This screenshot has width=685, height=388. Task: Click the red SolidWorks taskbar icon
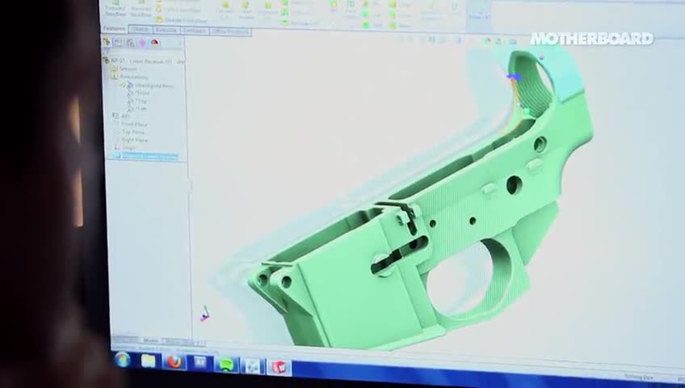click(279, 367)
